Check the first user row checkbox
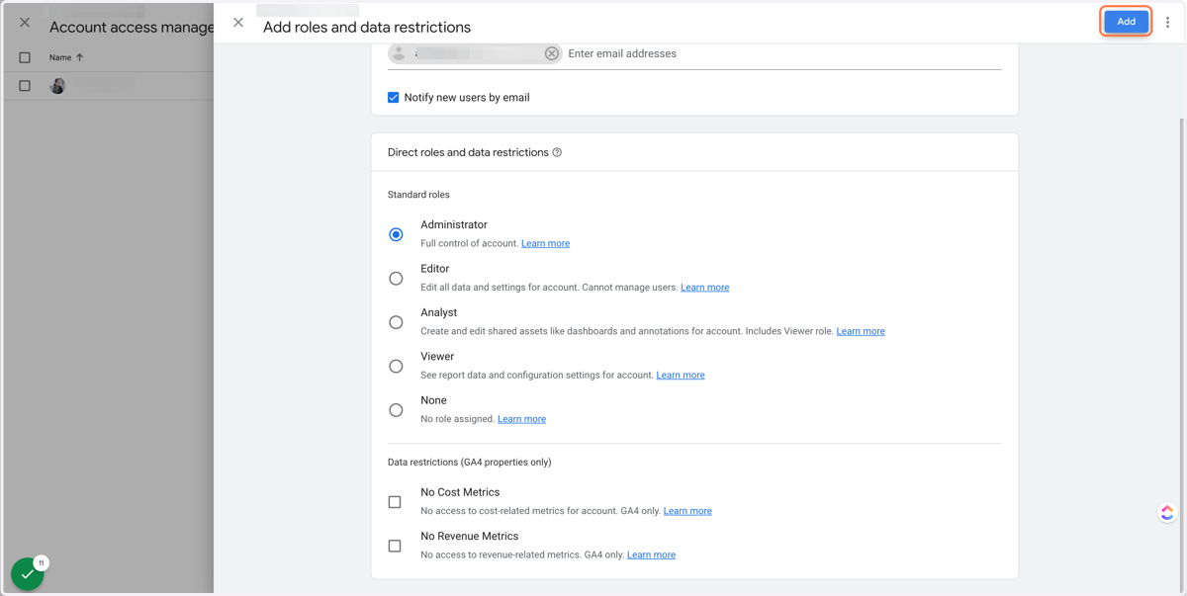 [25, 86]
